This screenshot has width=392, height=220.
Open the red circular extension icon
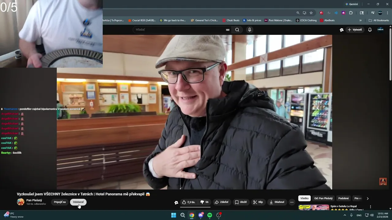[321, 13]
